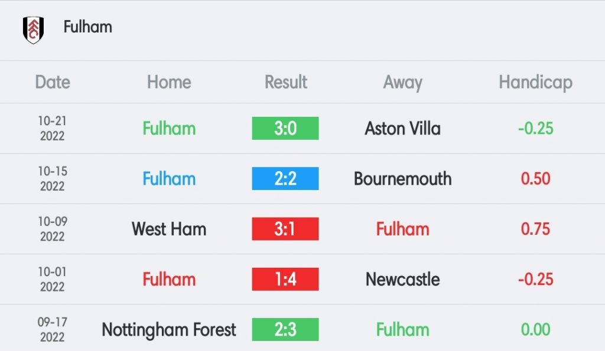Open the red 3:1 result badge
This screenshot has height=351, width=605.
coord(285,229)
